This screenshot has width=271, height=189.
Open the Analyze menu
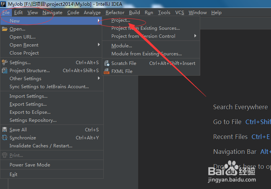(x=92, y=13)
